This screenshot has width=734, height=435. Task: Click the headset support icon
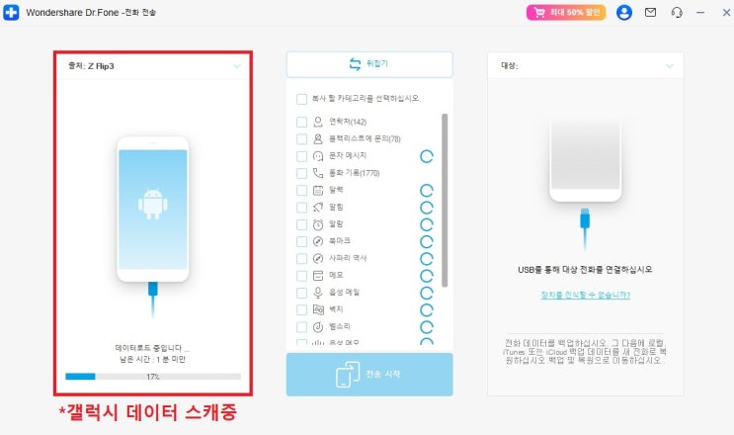[x=677, y=12]
